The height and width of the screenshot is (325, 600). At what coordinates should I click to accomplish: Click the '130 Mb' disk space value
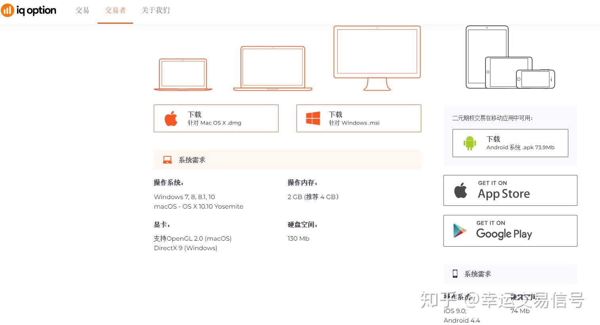(x=298, y=238)
